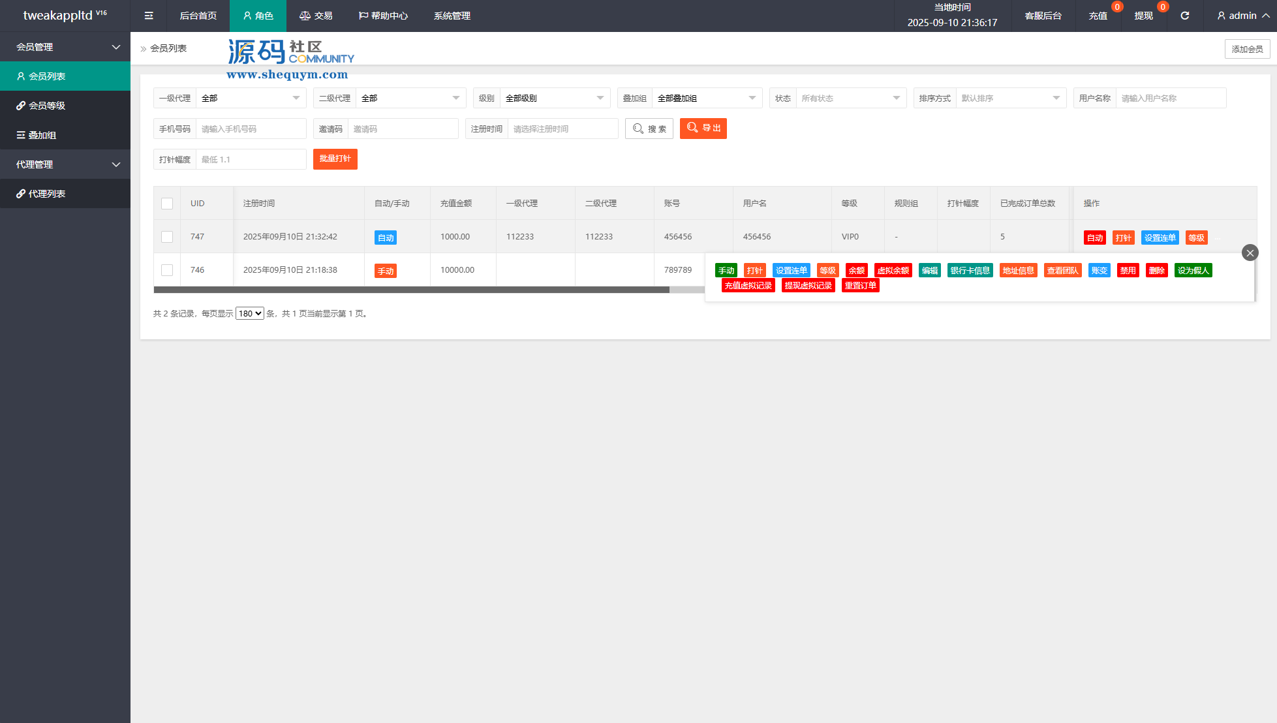Check the checkbox for UID 746
The width and height of the screenshot is (1277, 723).
167,270
